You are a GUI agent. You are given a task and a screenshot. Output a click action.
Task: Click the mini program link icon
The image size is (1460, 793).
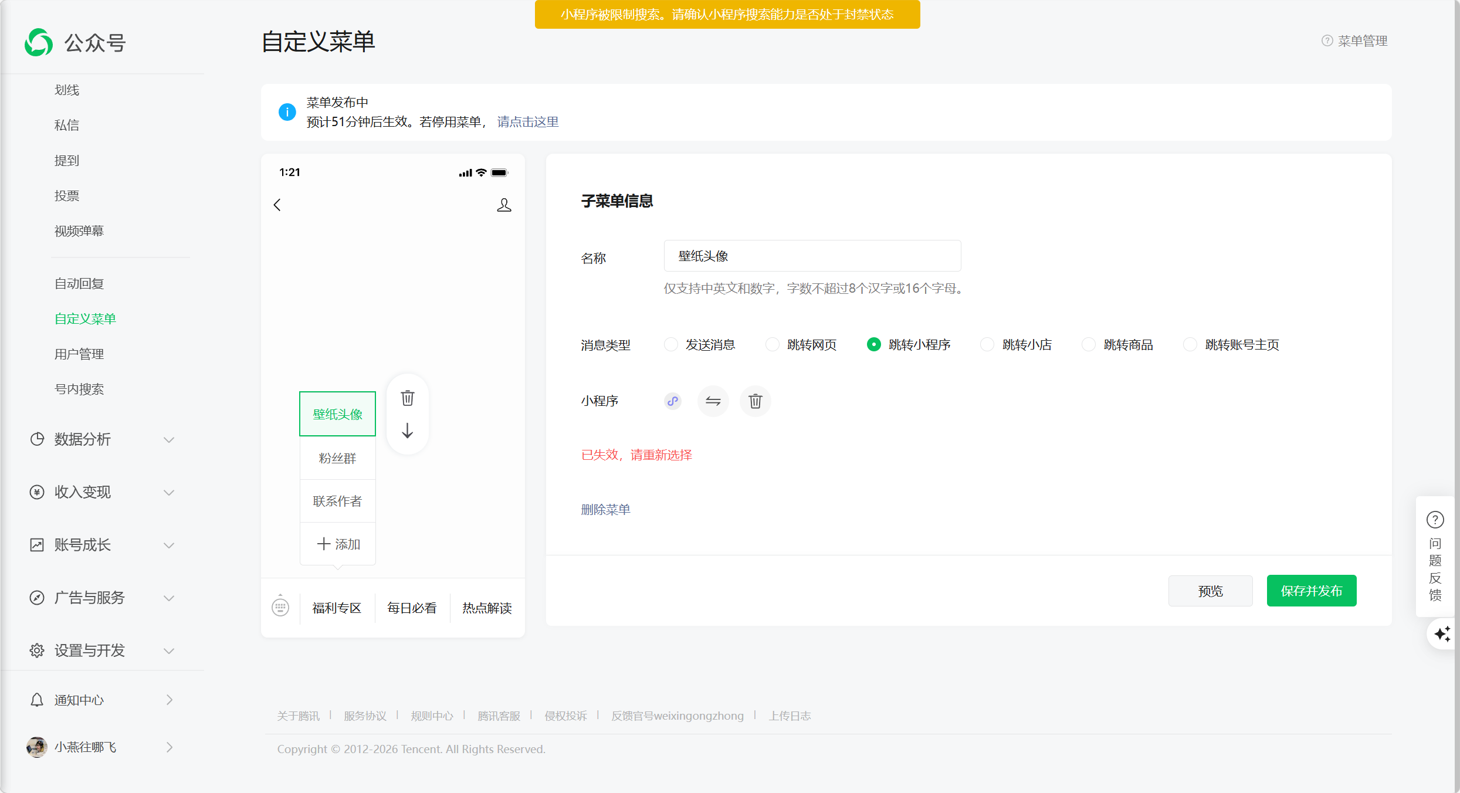[673, 401]
